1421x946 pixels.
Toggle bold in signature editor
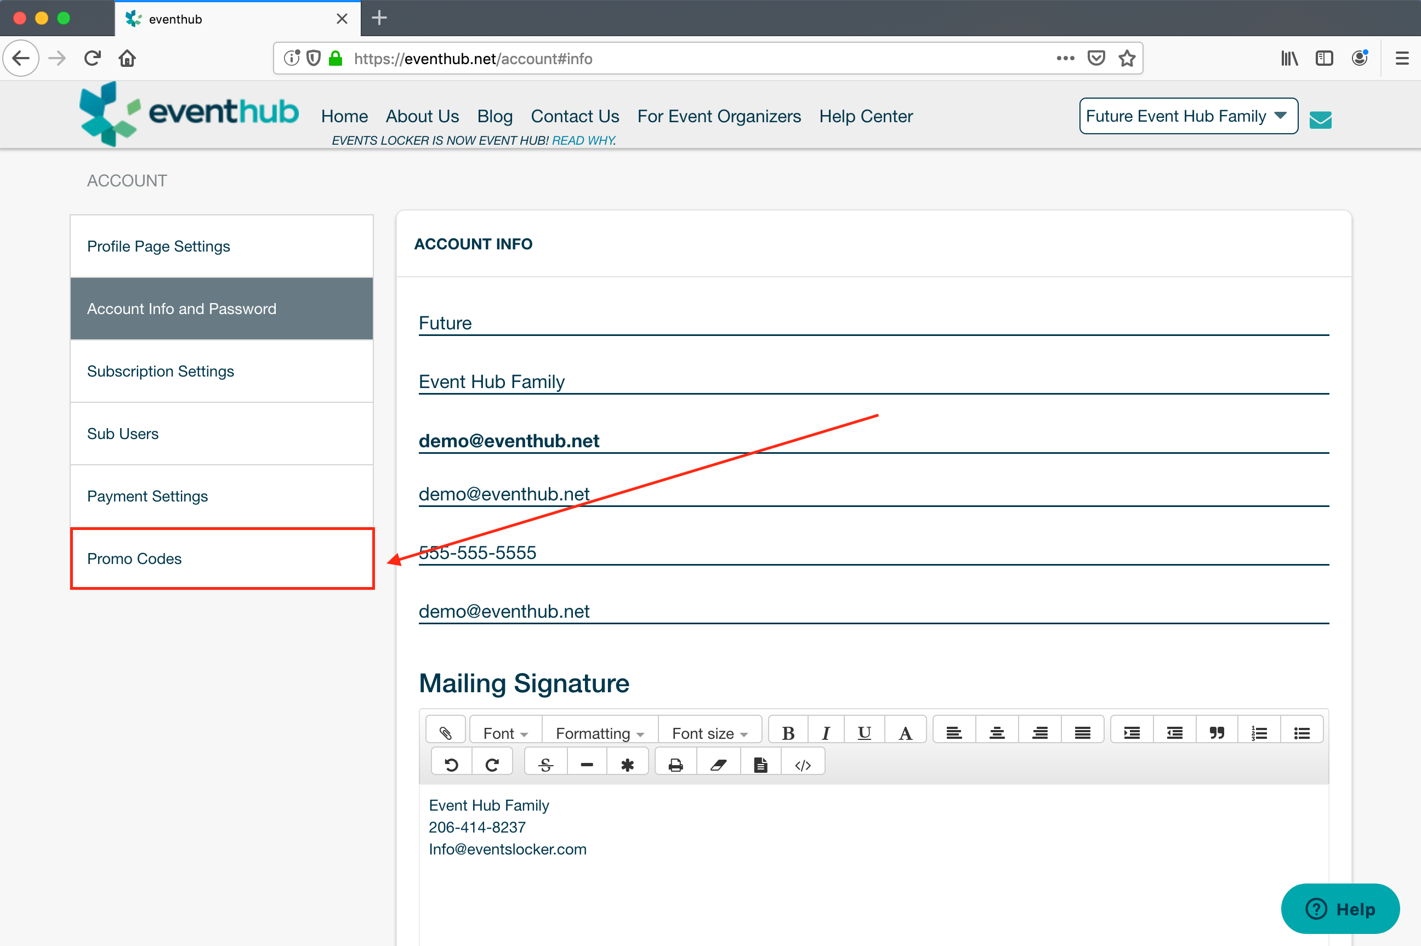point(787,732)
